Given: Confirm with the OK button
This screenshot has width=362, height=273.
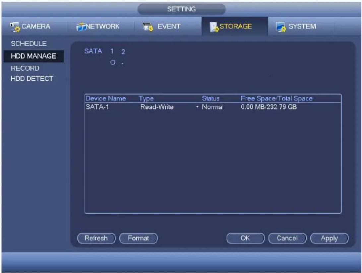Looking at the screenshot, I should 245,238.
